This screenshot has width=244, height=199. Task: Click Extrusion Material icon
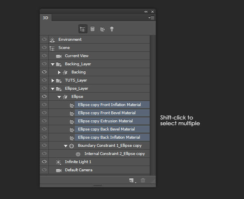tap(72, 122)
